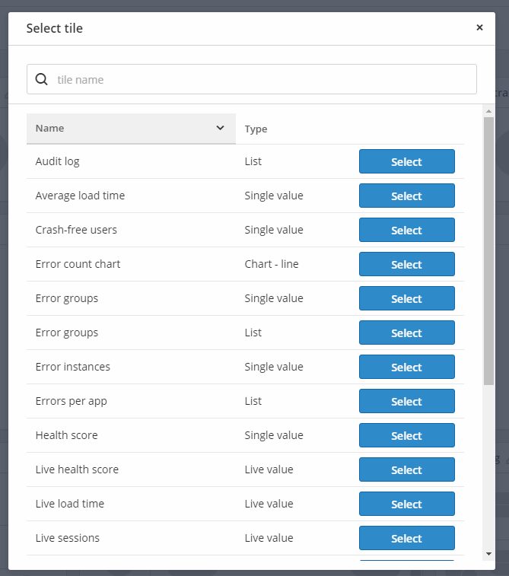Click the tile list scrollbar thumb

[488, 251]
